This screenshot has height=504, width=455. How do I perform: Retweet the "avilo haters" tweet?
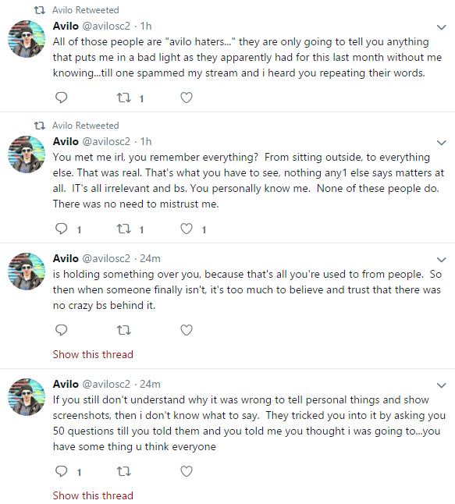click(x=124, y=98)
